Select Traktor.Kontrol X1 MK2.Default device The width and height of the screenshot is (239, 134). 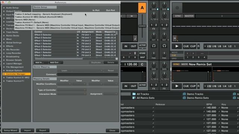(x=39, y=17)
